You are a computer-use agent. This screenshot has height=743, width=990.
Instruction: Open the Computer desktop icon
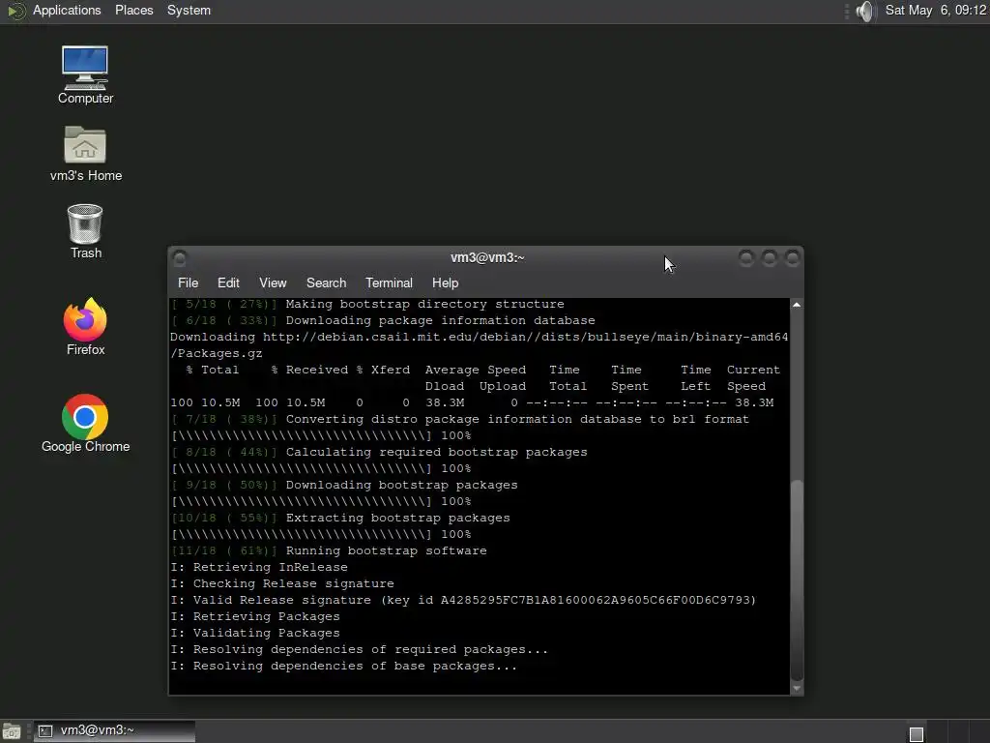tap(85, 74)
